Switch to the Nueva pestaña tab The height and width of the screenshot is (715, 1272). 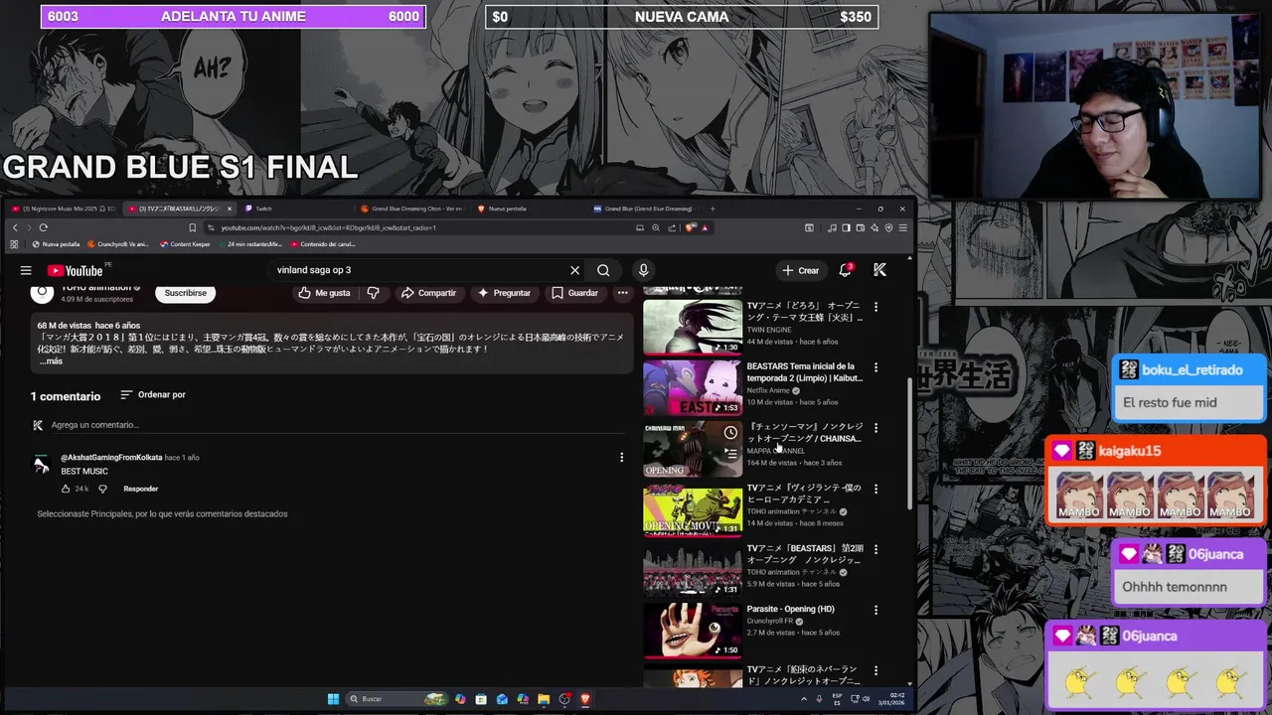point(527,209)
